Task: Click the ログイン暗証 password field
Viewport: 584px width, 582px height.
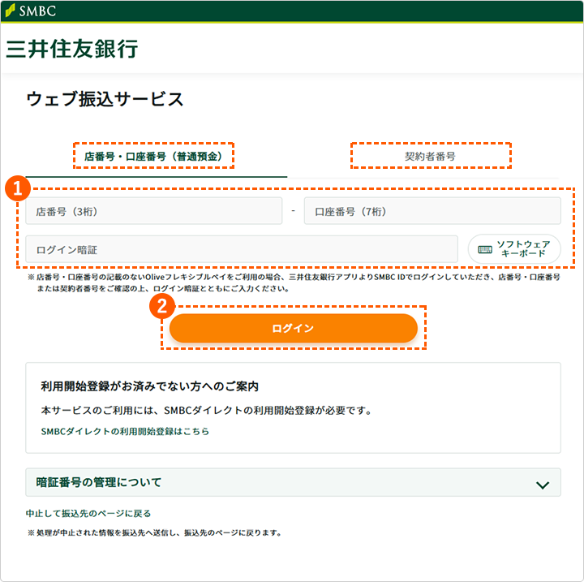Action: (x=242, y=249)
